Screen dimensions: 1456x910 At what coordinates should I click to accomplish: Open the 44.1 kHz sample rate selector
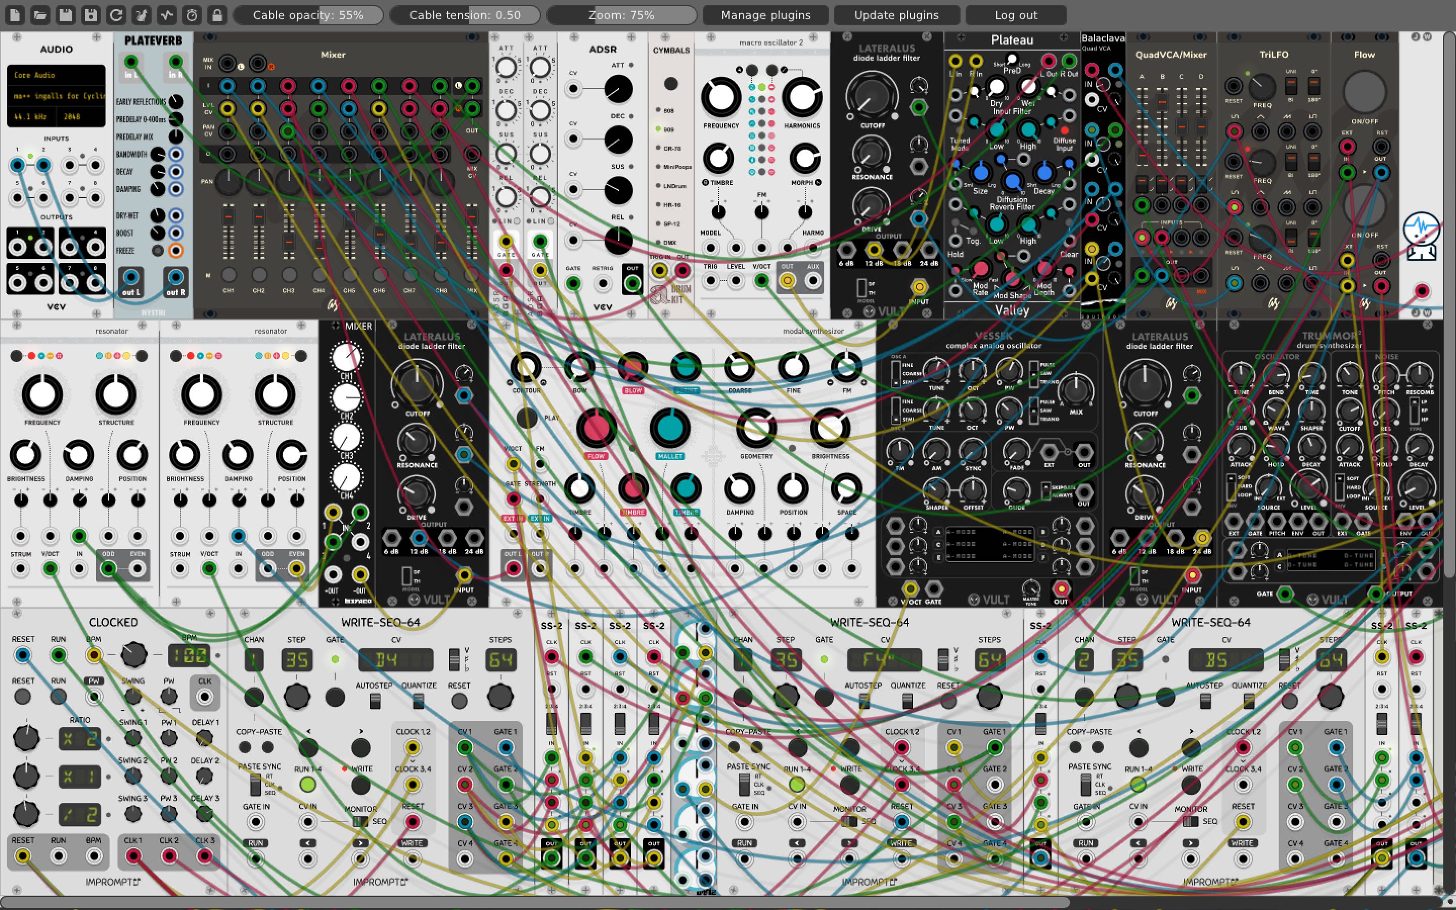31,116
